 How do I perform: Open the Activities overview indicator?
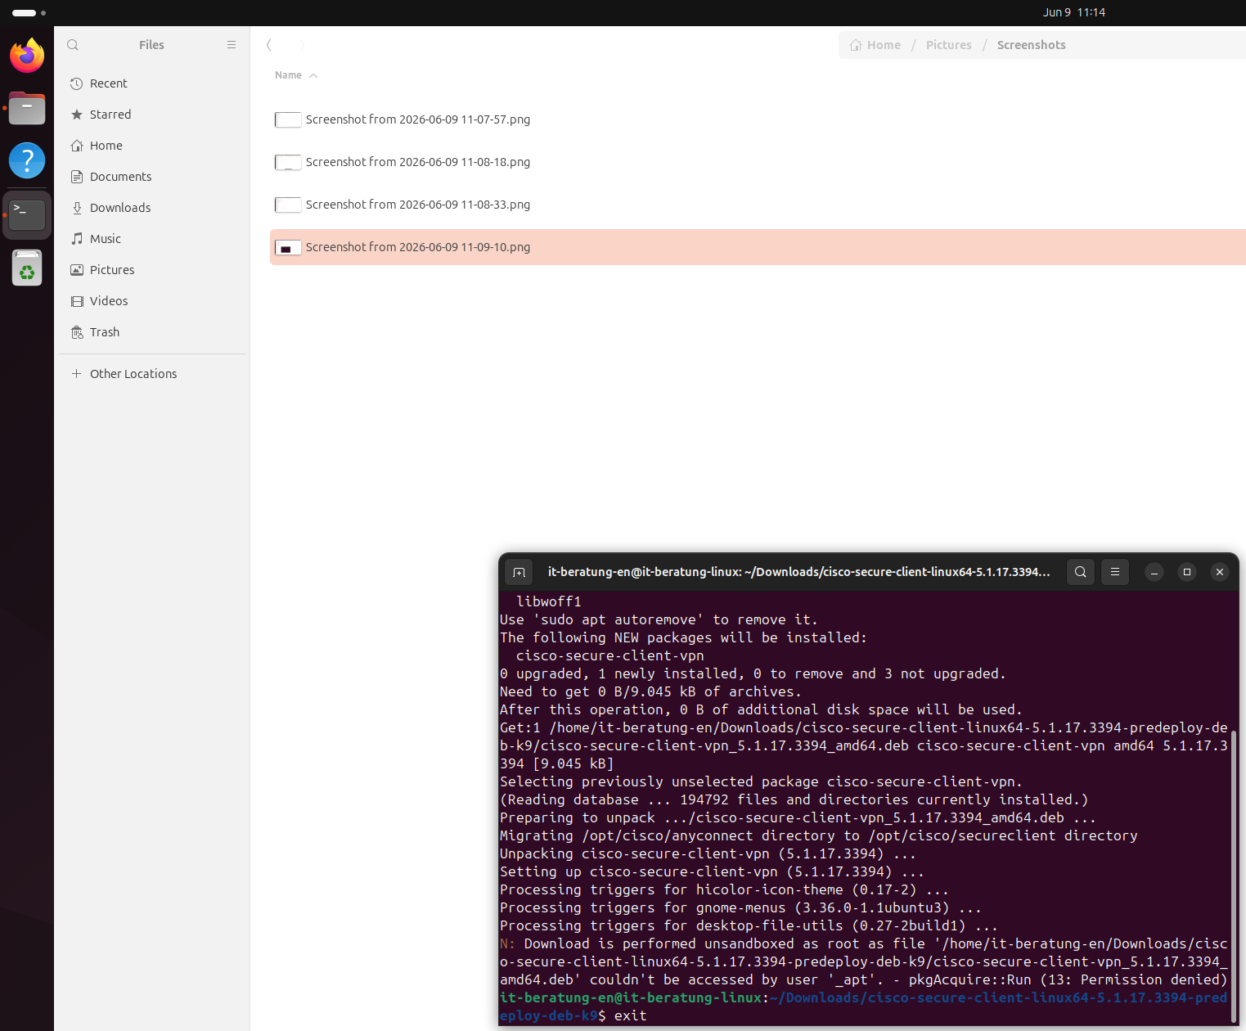coord(29,12)
